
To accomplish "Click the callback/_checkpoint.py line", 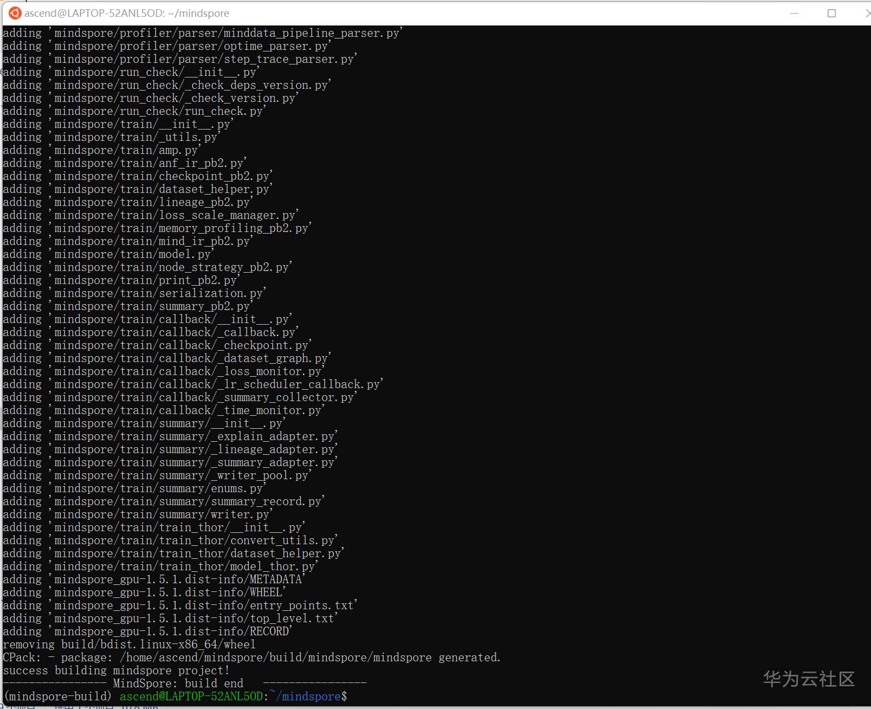I will (157, 345).
